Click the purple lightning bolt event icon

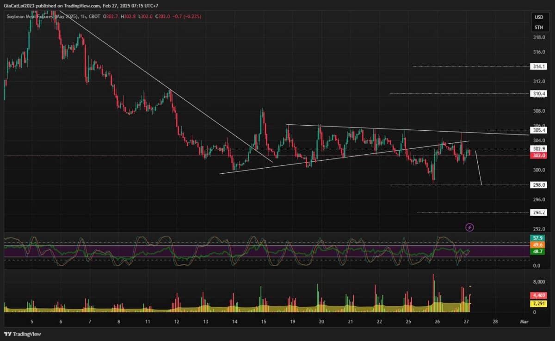[x=470, y=227]
